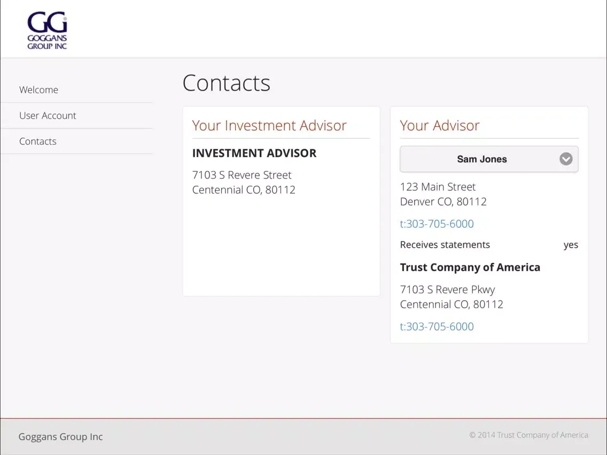Click the Denver CO, 80112 line
This screenshot has height=455, width=607.
443,202
